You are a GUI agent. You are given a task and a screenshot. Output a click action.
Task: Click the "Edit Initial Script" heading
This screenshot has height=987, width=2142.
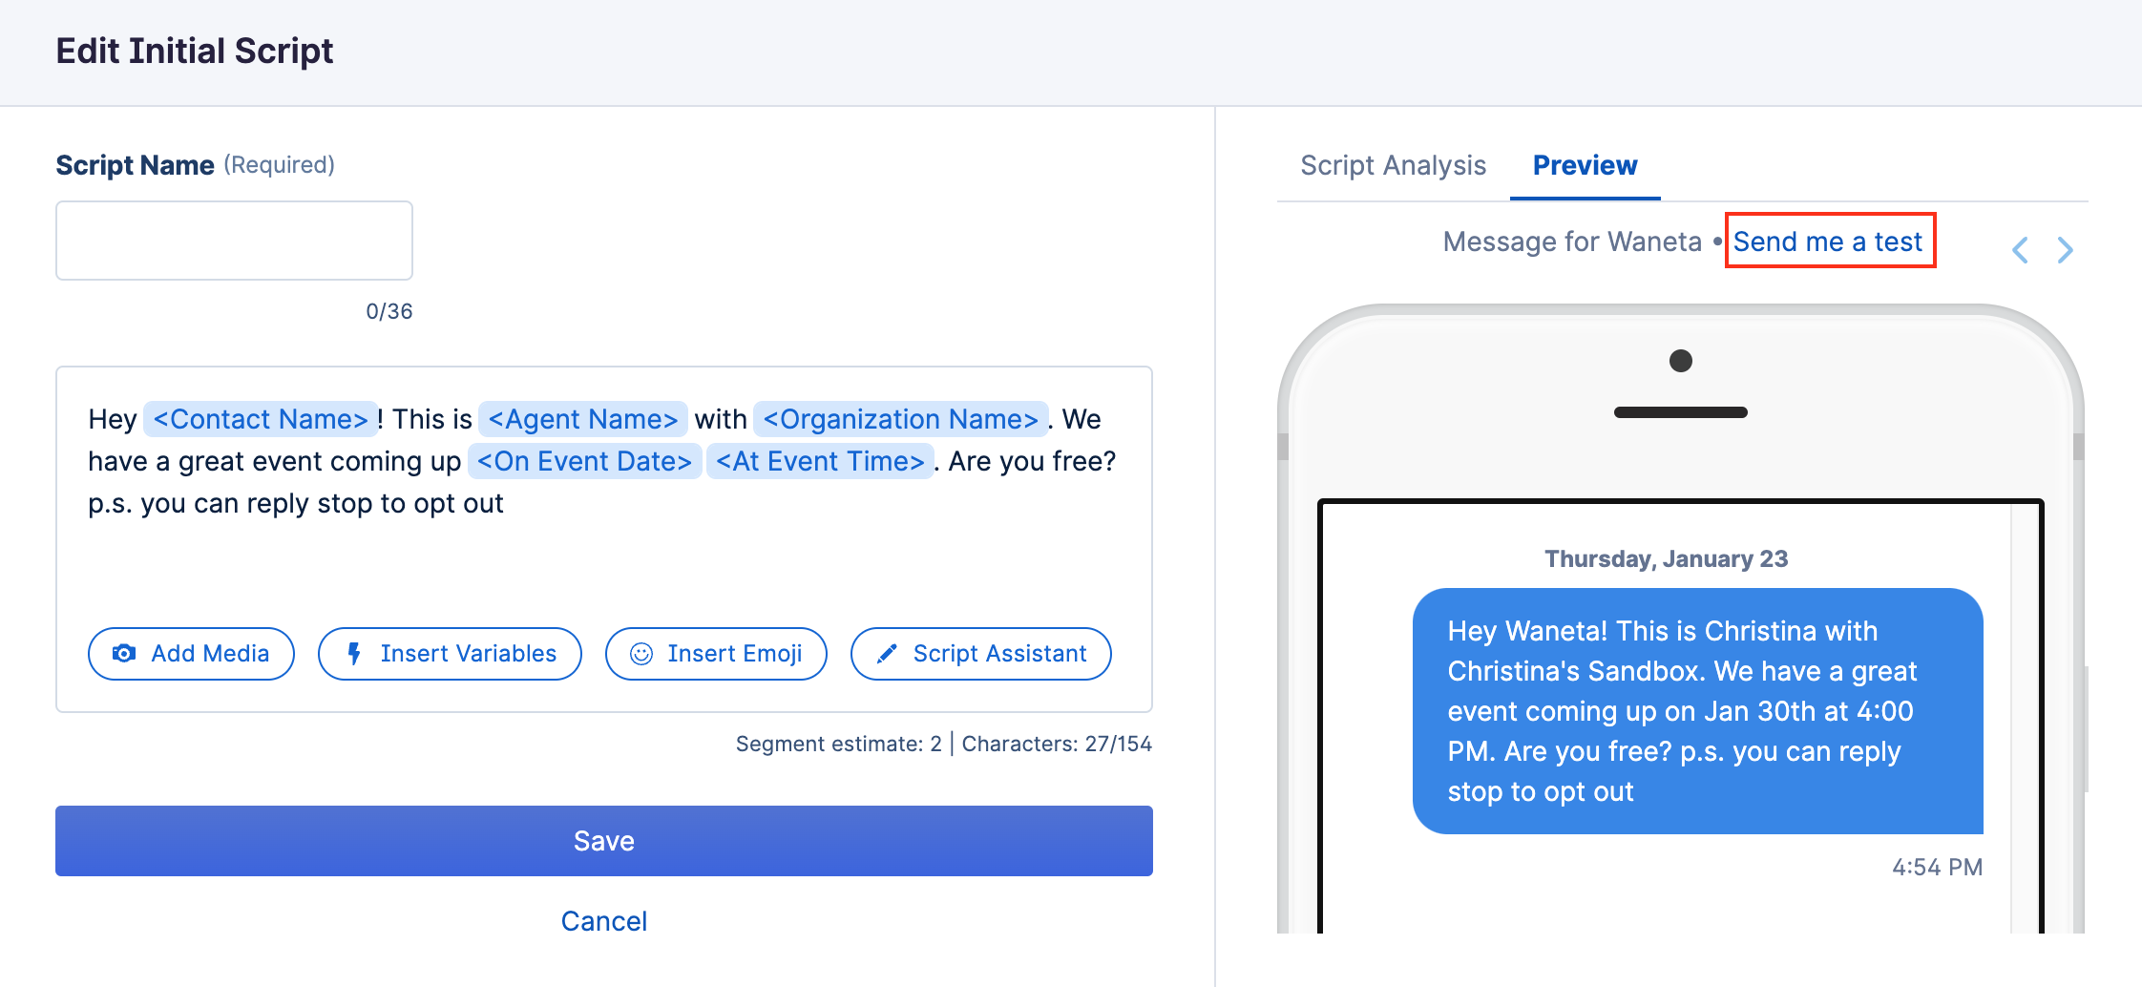(195, 51)
